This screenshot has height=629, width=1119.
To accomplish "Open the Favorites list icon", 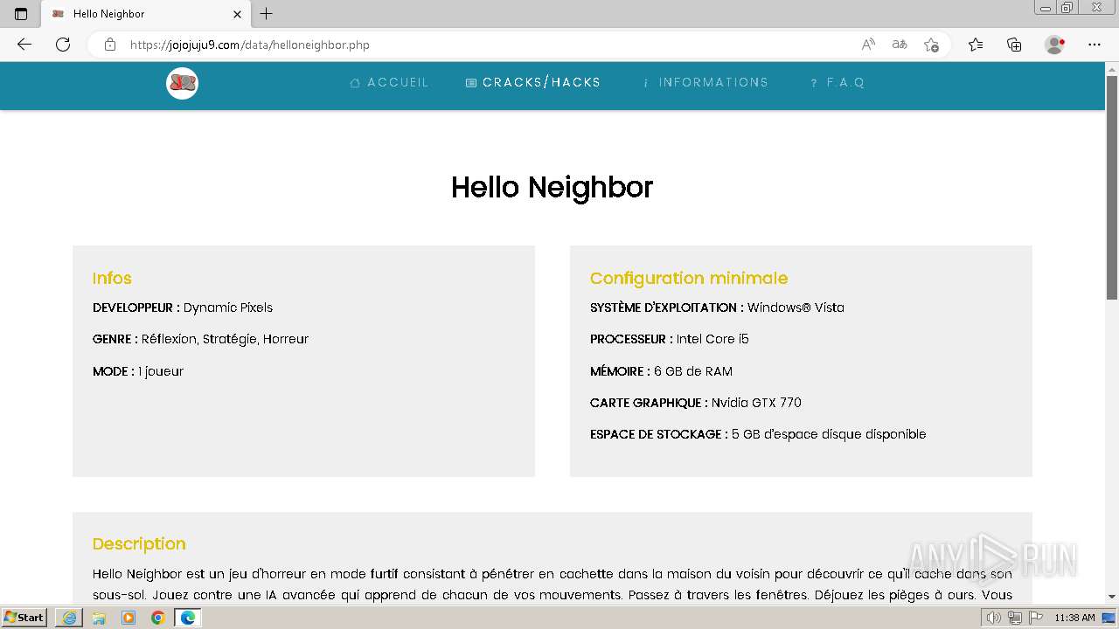I will [976, 45].
